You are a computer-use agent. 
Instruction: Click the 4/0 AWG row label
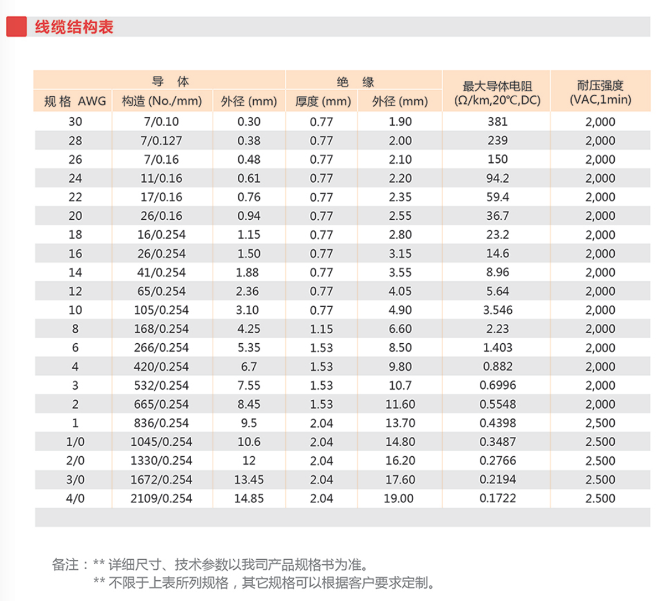pyautogui.click(x=75, y=499)
